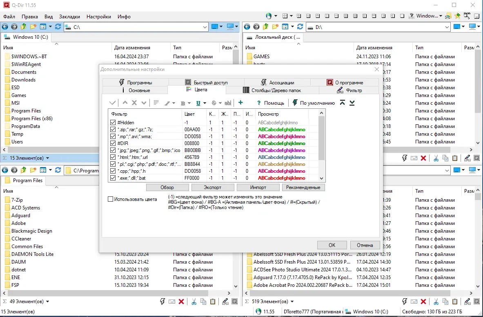Click the add favorite star icon

point(457,16)
